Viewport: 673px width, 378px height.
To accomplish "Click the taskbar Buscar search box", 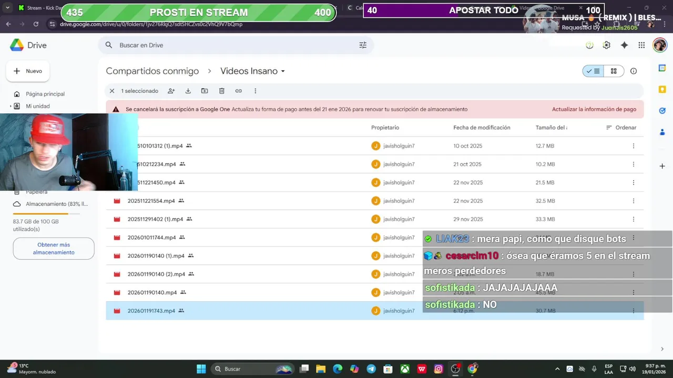I will tap(253, 369).
